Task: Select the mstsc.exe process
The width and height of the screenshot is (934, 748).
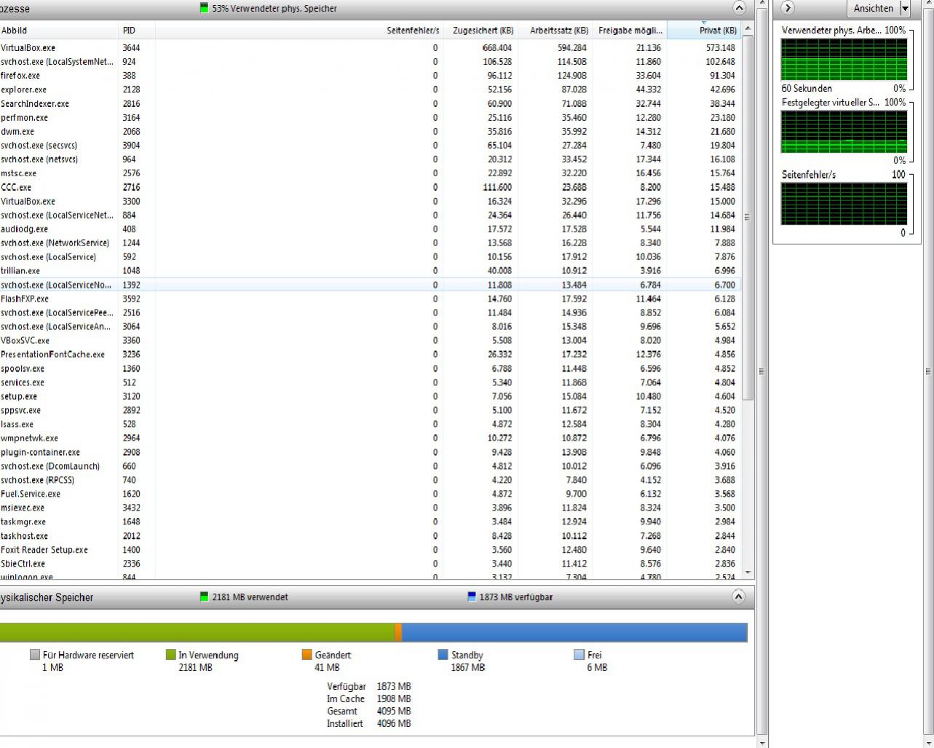Action: coord(371,173)
